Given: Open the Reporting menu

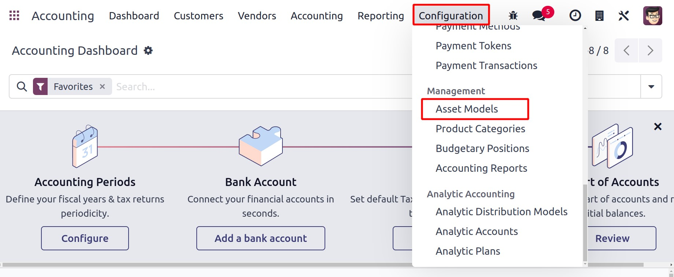Looking at the screenshot, I should (x=381, y=16).
